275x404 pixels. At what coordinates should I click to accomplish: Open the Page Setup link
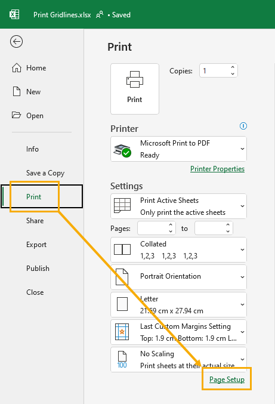(227, 380)
